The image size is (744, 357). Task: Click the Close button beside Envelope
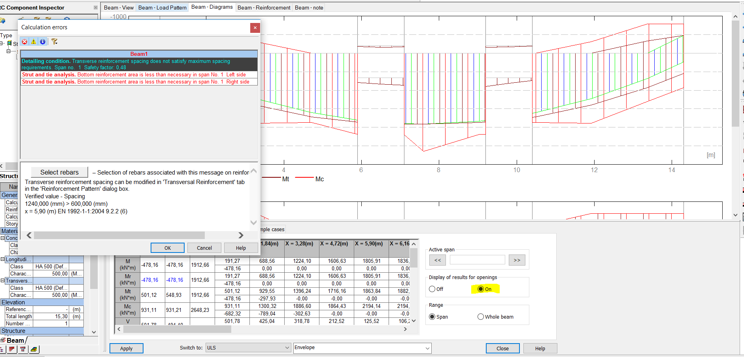tap(502, 348)
